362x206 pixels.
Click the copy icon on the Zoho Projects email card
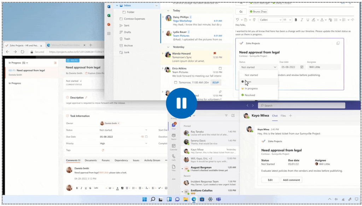pos(338,43)
